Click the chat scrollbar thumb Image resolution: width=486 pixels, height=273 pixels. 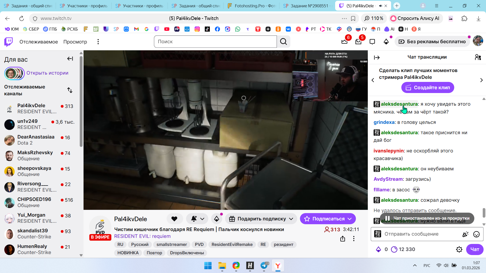point(484,213)
